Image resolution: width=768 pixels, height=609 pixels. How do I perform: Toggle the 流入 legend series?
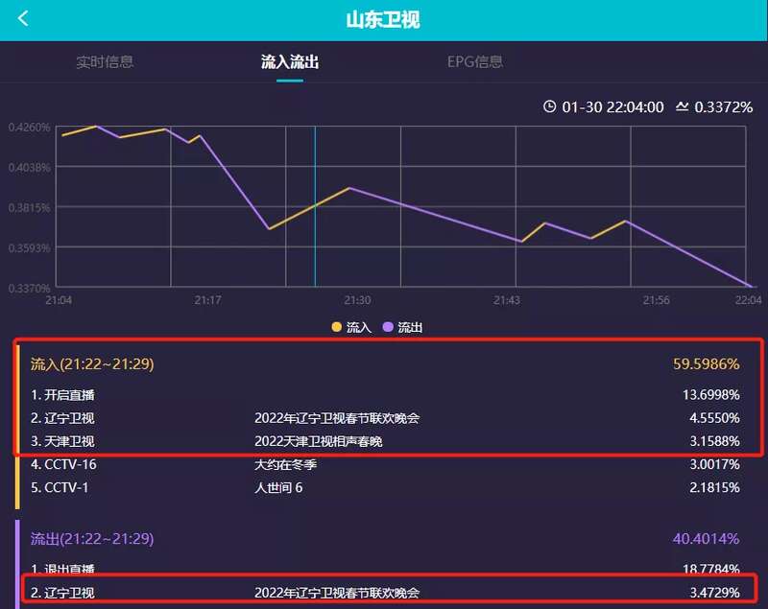[351, 327]
